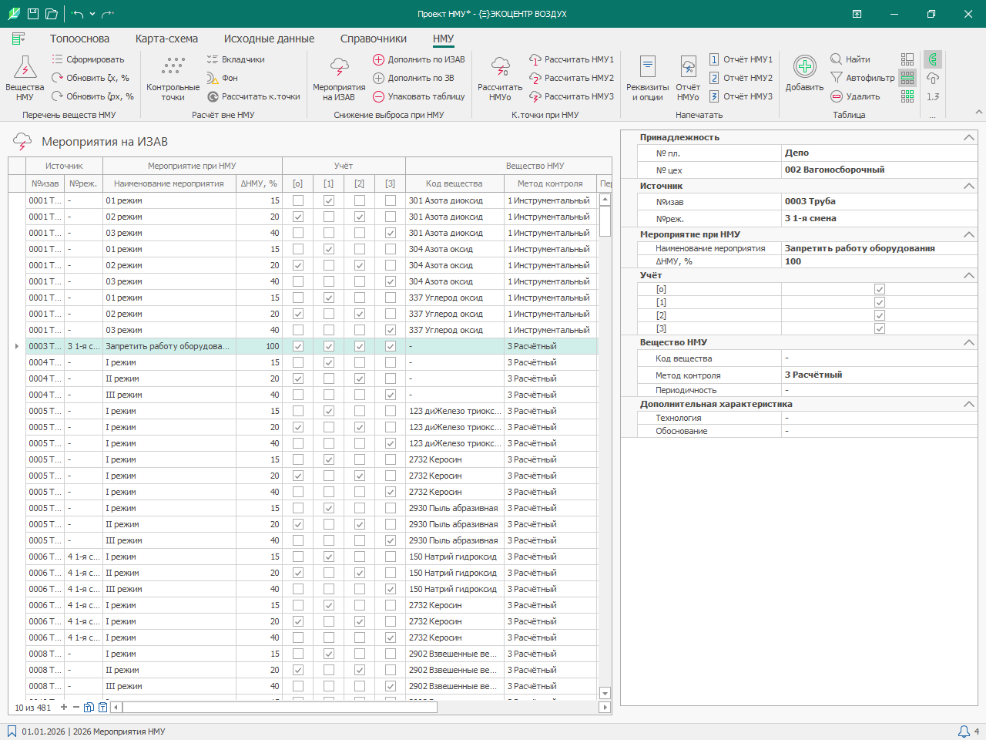The width and height of the screenshot is (986, 740).
Task: Click Упаковать таблицу button
Action: pyautogui.click(x=419, y=96)
